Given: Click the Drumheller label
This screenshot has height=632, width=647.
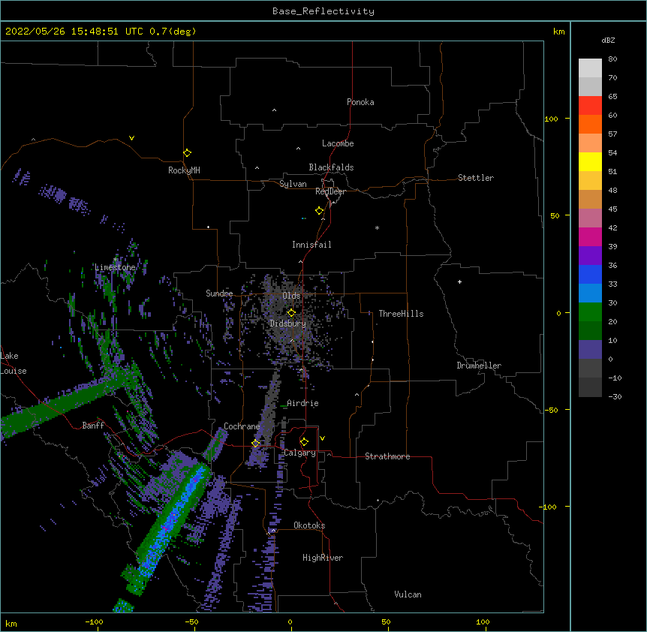Looking at the screenshot, I should 479,366.
